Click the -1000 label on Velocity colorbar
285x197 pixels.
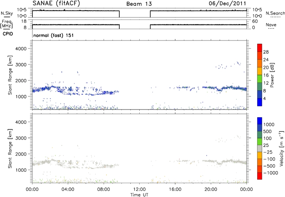(270, 173)
